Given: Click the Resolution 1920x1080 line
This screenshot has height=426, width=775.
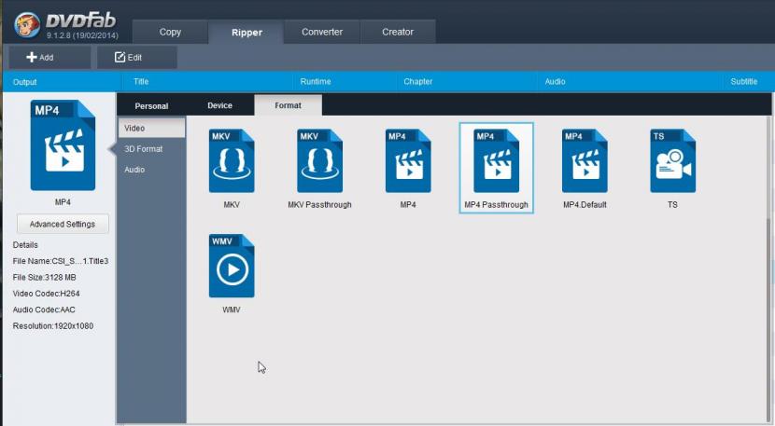Looking at the screenshot, I should coord(53,326).
